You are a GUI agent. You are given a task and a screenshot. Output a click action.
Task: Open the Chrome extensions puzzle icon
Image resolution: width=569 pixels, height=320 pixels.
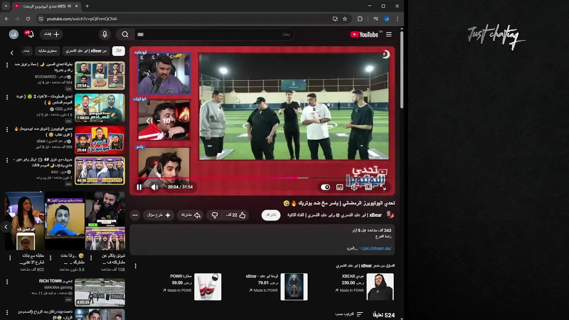point(360,19)
